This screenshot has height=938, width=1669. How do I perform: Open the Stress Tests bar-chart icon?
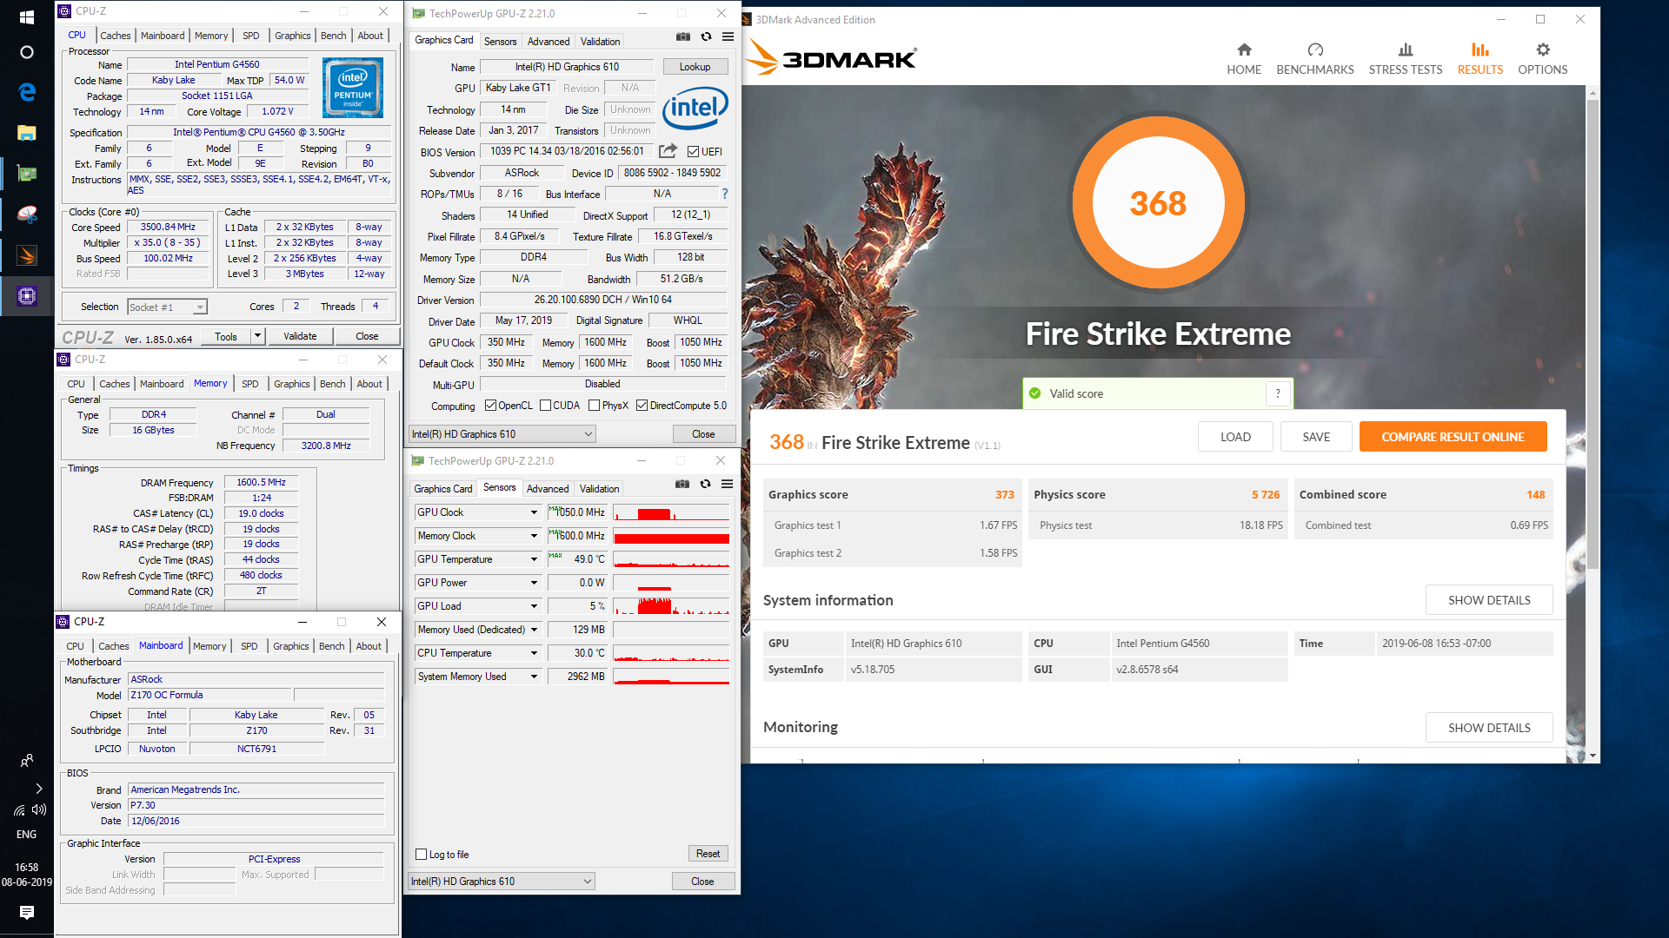coord(1405,50)
